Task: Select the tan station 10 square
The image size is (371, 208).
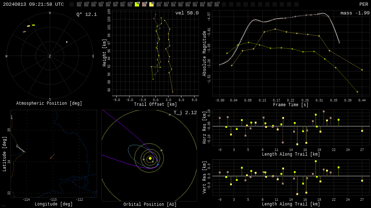Action: point(144,4)
